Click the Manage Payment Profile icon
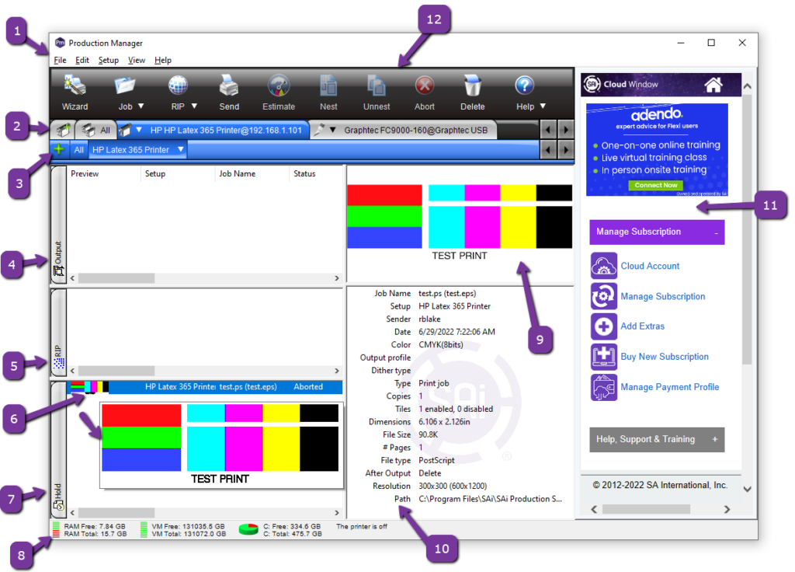Screen dimensions: 795x572 point(603,387)
